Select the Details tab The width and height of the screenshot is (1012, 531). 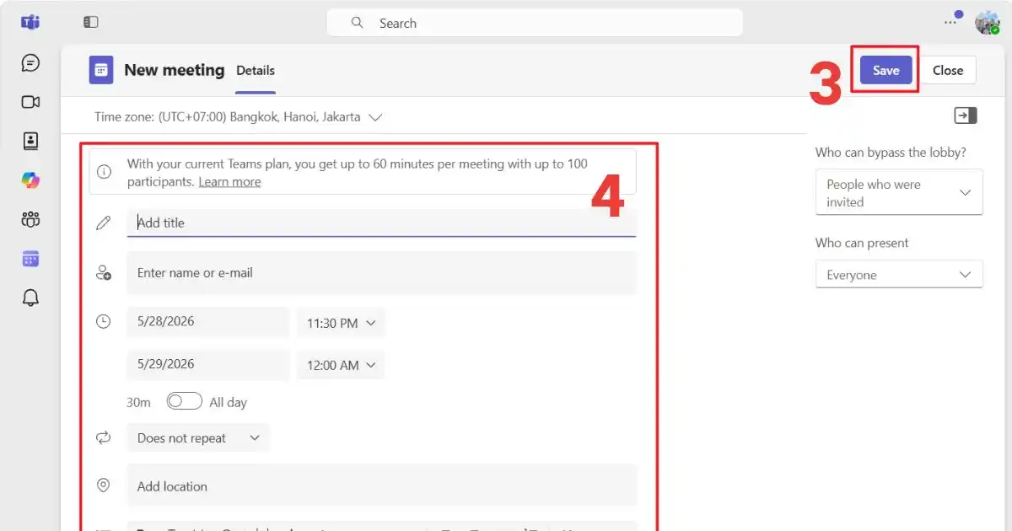[x=256, y=71]
